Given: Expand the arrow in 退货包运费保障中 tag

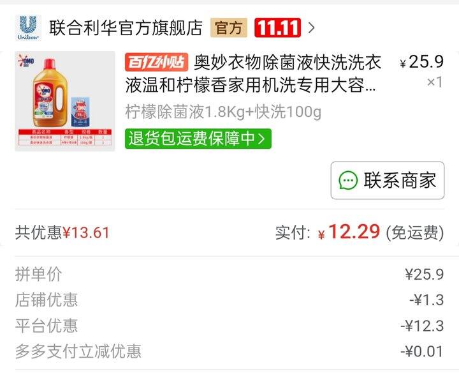Looking at the screenshot, I should (x=262, y=139).
